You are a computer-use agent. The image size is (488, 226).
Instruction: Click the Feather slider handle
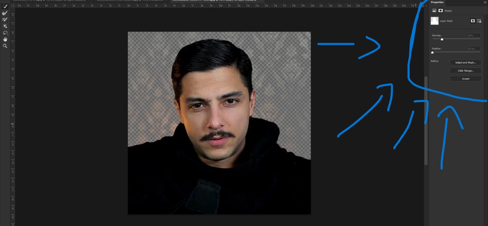(x=432, y=53)
